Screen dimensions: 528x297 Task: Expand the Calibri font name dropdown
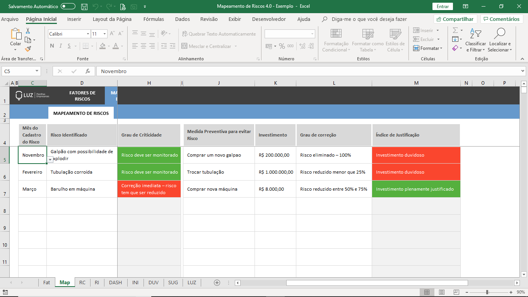click(x=88, y=34)
